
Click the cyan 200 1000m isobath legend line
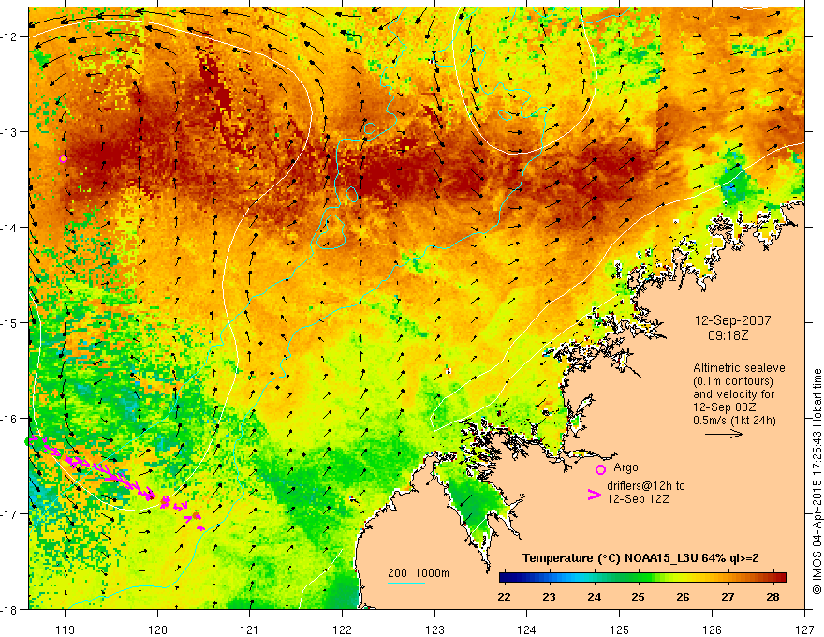[x=406, y=583]
